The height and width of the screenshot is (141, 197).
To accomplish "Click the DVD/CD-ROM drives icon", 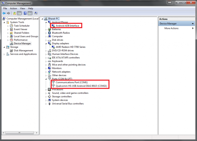I will click(50, 50).
